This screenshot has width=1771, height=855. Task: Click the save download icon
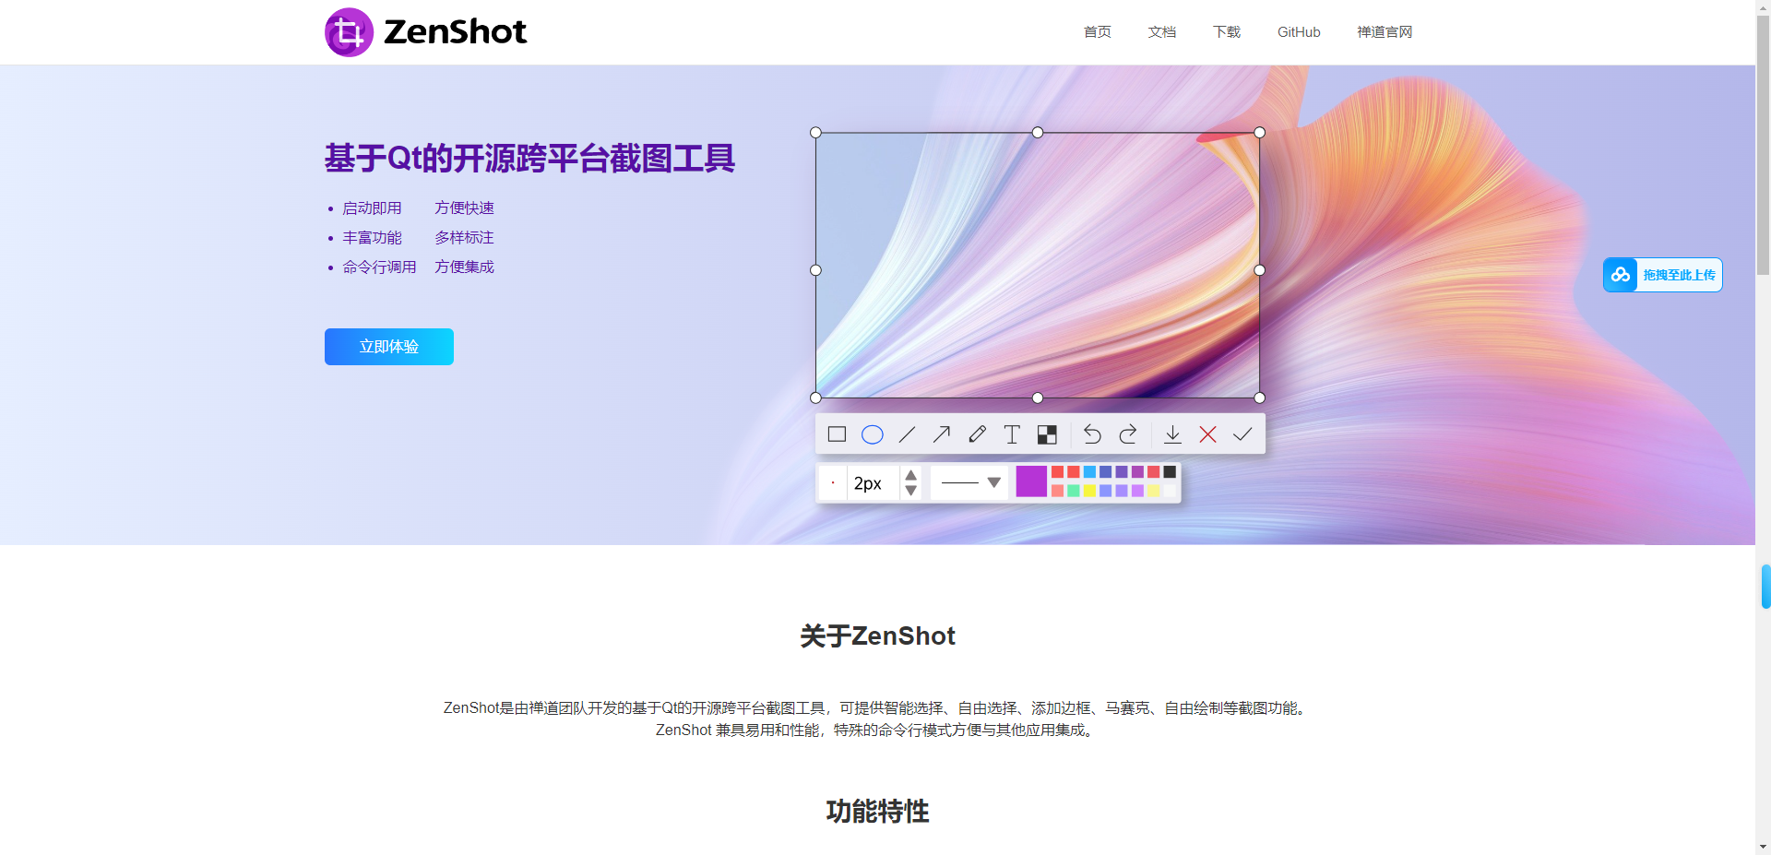tap(1172, 434)
